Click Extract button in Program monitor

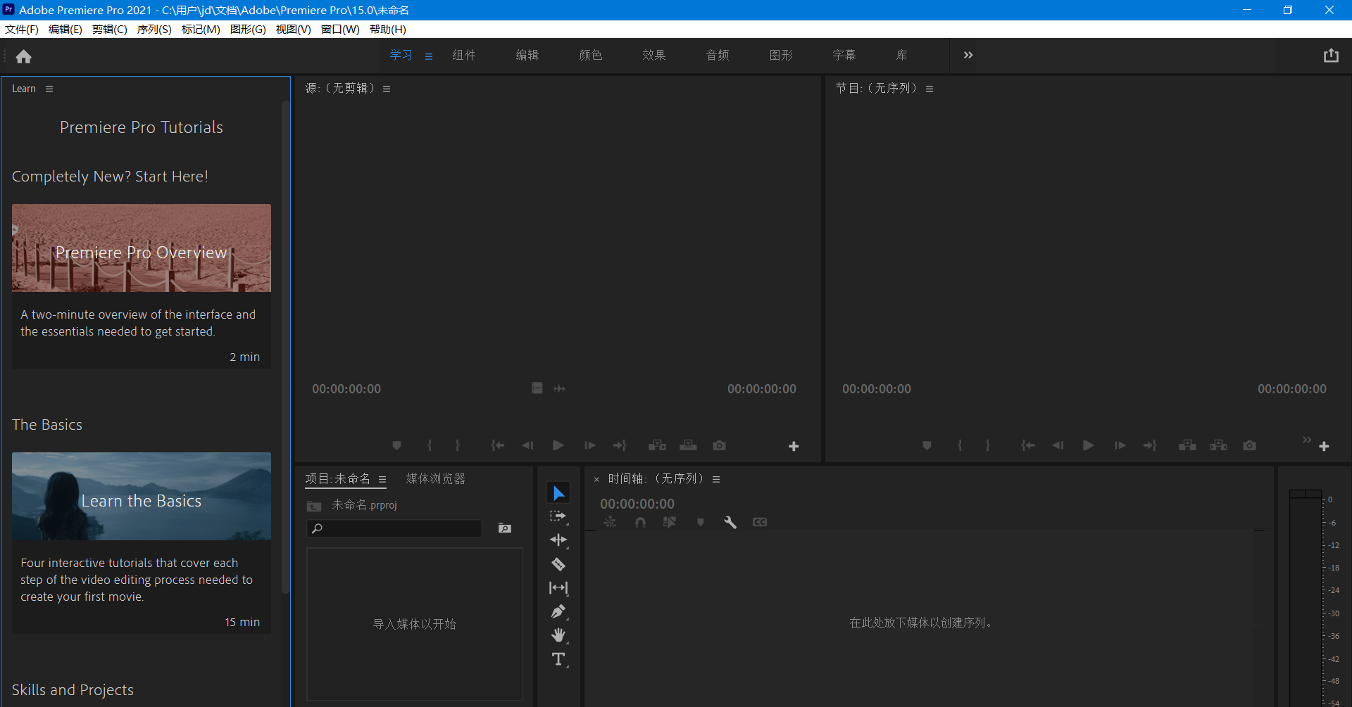(x=1218, y=445)
